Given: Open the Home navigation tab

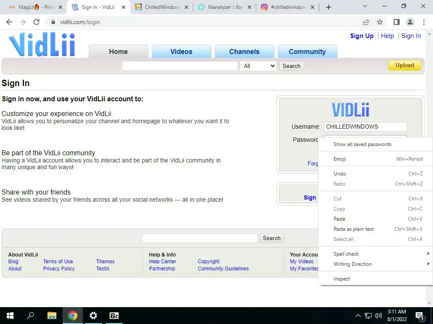Looking at the screenshot, I should coord(118,51).
